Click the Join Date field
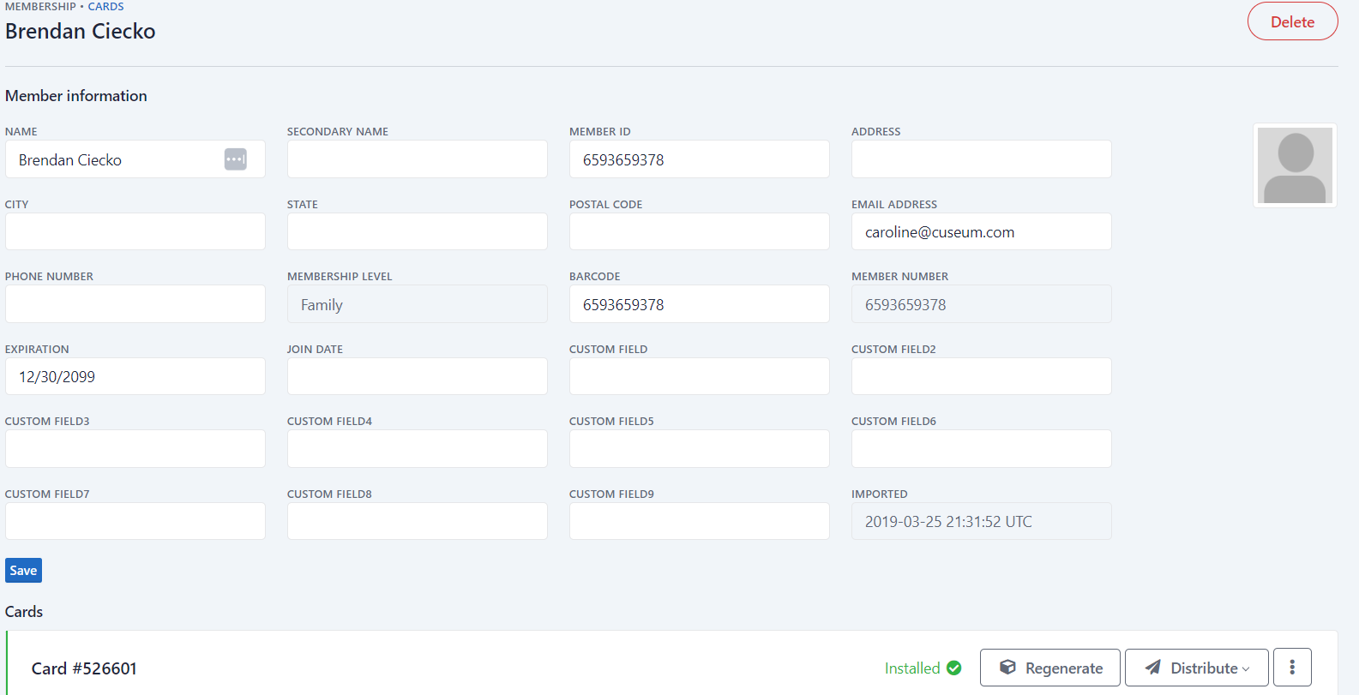 417,376
